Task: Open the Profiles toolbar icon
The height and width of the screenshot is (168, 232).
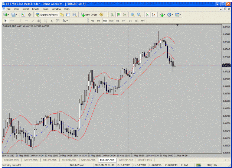Action: point(13,14)
